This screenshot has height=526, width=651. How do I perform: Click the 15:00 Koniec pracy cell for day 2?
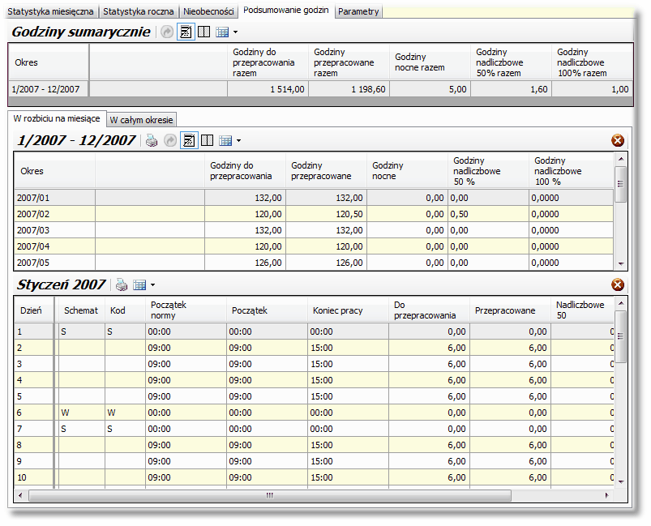[349, 348]
